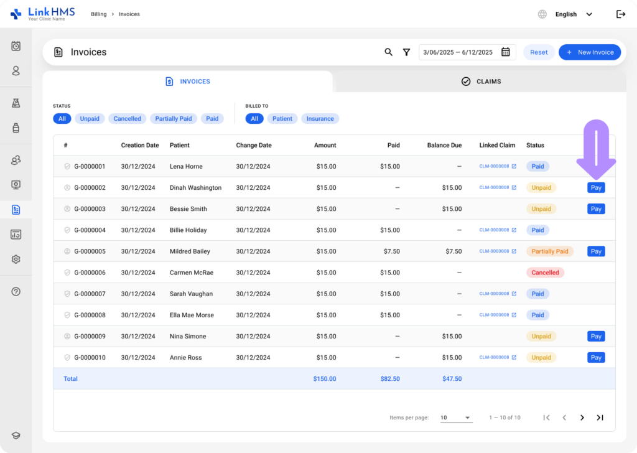
Task: Click the Cancelled status badge
Action: point(545,273)
